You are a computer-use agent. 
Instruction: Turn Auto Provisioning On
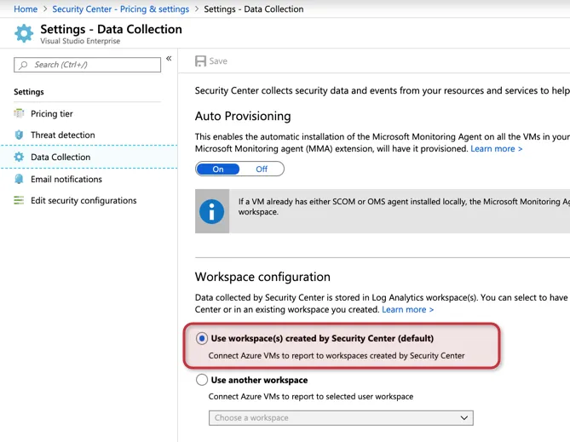(x=218, y=169)
